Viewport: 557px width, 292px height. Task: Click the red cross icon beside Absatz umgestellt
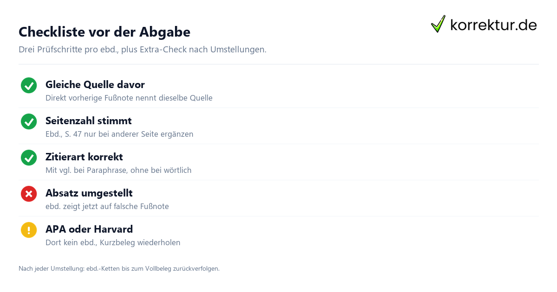(x=29, y=194)
